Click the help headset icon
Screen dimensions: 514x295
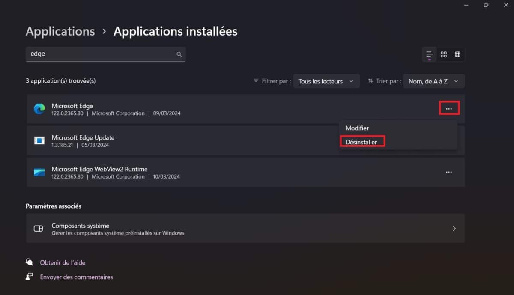[29, 262]
